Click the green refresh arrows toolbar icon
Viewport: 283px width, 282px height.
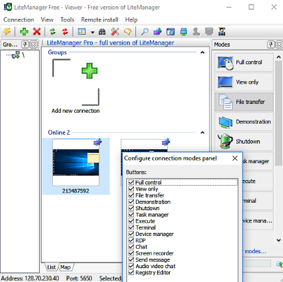(53, 32)
